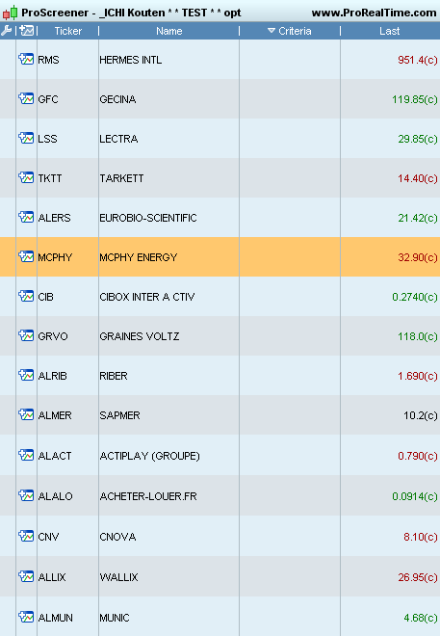Image resolution: width=440 pixels, height=636 pixels.
Task: Select GRAINES VOLTZ name cell
Action: [x=168, y=336]
